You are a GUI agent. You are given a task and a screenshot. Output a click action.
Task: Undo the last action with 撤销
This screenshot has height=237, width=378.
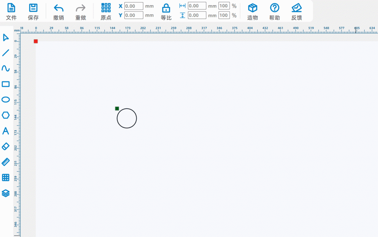(x=58, y=11)
